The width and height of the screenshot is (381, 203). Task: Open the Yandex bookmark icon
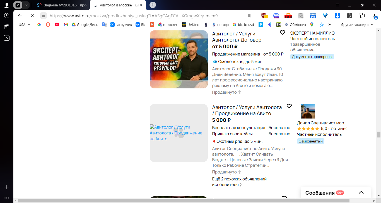48,25
